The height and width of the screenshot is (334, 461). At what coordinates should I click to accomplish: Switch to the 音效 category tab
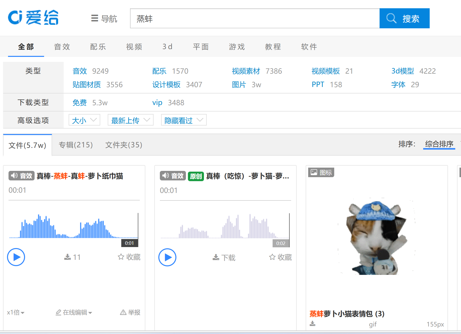pos(62,47)
